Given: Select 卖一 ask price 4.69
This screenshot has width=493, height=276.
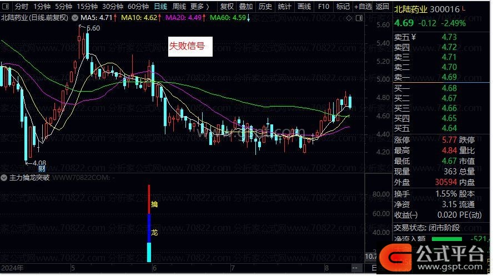Looking at the screenshot, I should (x=449, y=77).
